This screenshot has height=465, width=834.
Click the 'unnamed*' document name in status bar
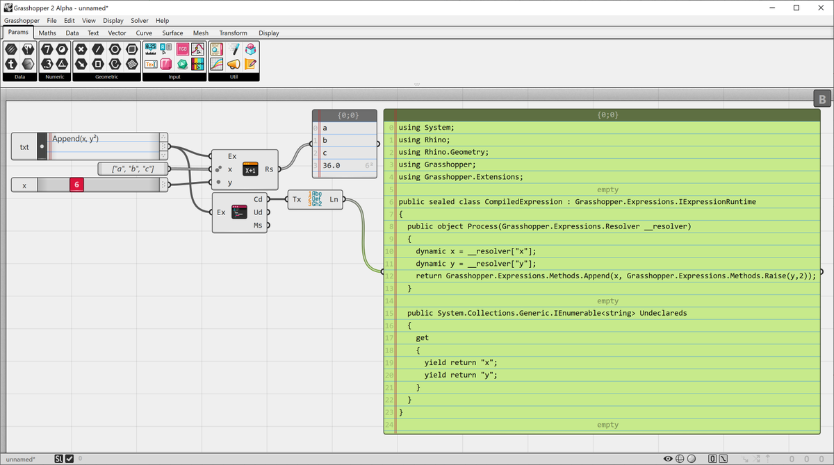click(20, 459)
